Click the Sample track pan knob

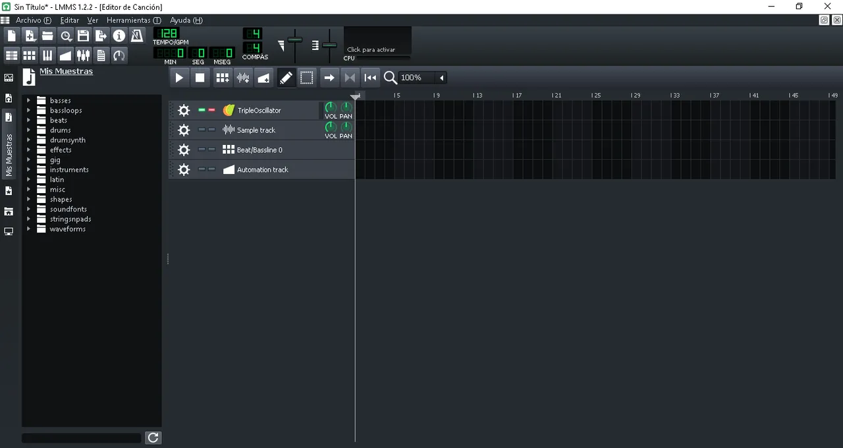click(x=346, y=127)
